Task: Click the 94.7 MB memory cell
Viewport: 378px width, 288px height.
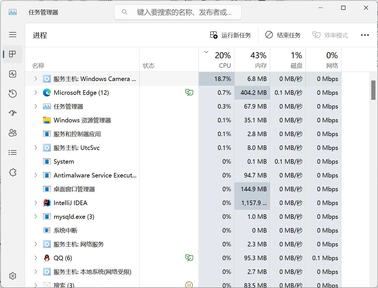Action: click(x=252, y=175)
